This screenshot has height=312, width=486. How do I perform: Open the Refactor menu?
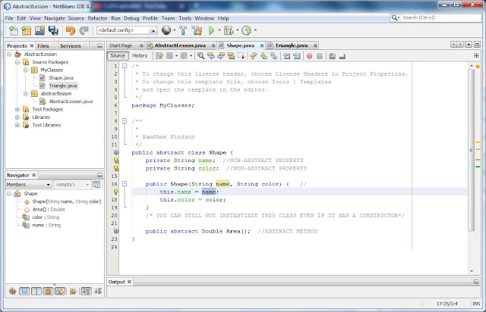click(x=97, y=18)
